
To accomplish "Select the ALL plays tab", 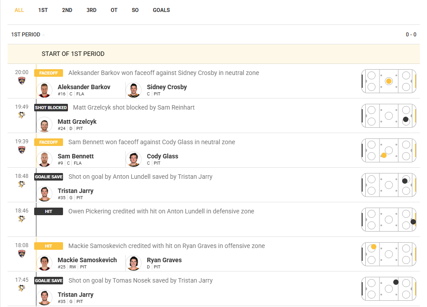I will (x=19, y=10).
